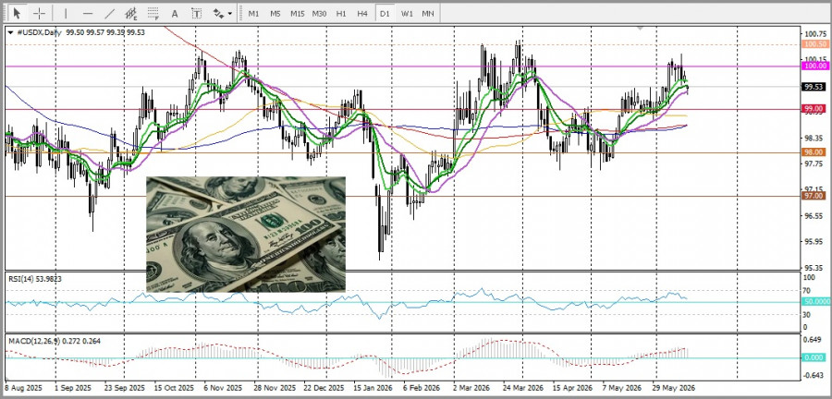
Task: Switch to the H4 timeframe
Action: click(362, 13)
